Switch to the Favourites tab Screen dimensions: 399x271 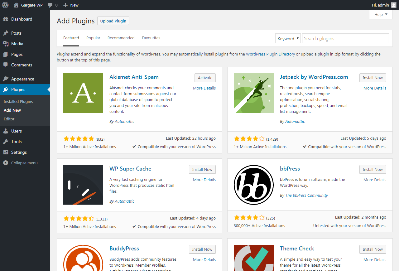[x=151, y=38]
